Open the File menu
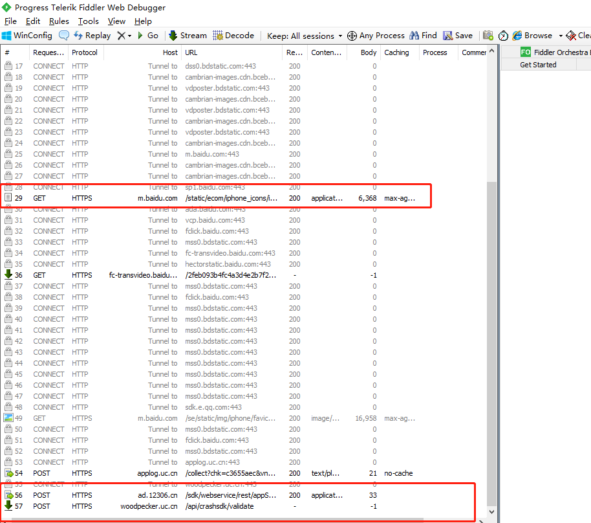 (x=10, y=21)
